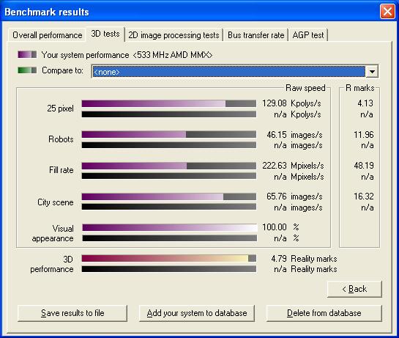Image resolution: width=399 pixels, height=338 pixels.
Task: Open the AGP test tab
Action: click(308, 35)
